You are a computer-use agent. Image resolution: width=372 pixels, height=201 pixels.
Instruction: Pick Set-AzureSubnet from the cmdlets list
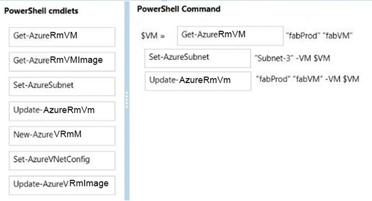tap(62, 85)
